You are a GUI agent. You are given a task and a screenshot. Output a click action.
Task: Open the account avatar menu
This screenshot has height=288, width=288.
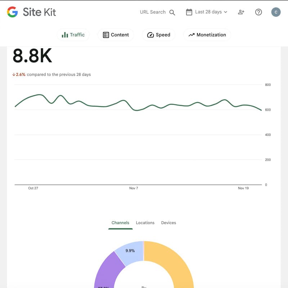point(276,12)
